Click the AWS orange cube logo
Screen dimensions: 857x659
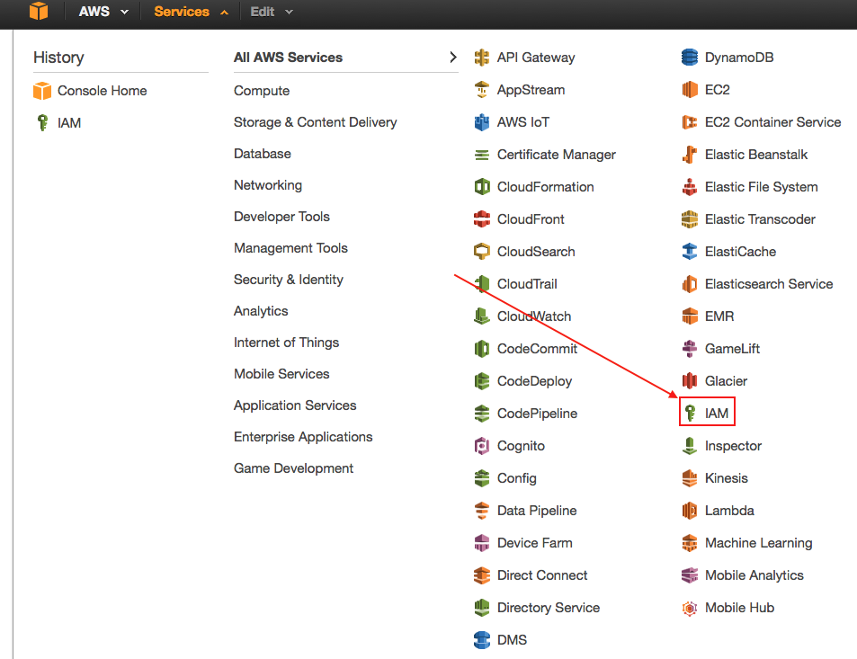pyautogui.click(x=37, y=12)
